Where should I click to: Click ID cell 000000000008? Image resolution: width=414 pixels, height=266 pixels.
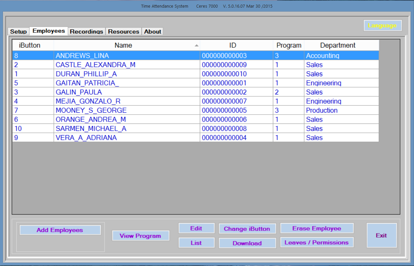tap(236, 128)
